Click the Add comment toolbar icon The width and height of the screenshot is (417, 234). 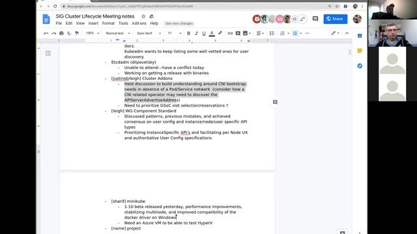pyautogui.click(x=238, y=33)
